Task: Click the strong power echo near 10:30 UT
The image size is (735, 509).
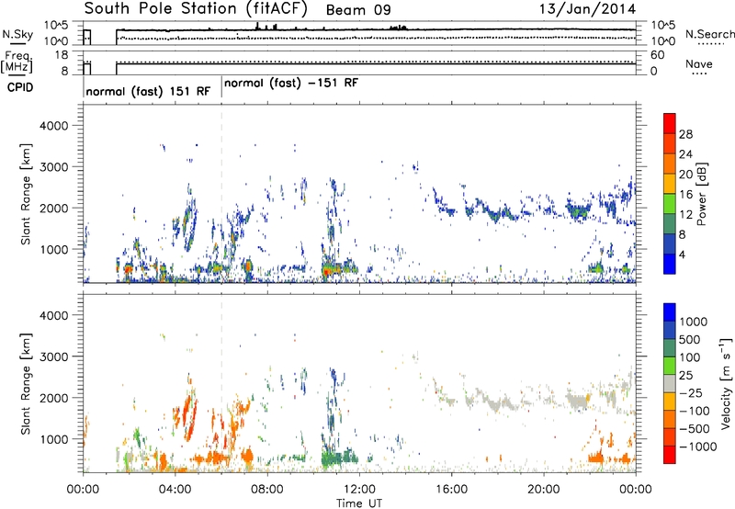Action: (x=327, y=271)
